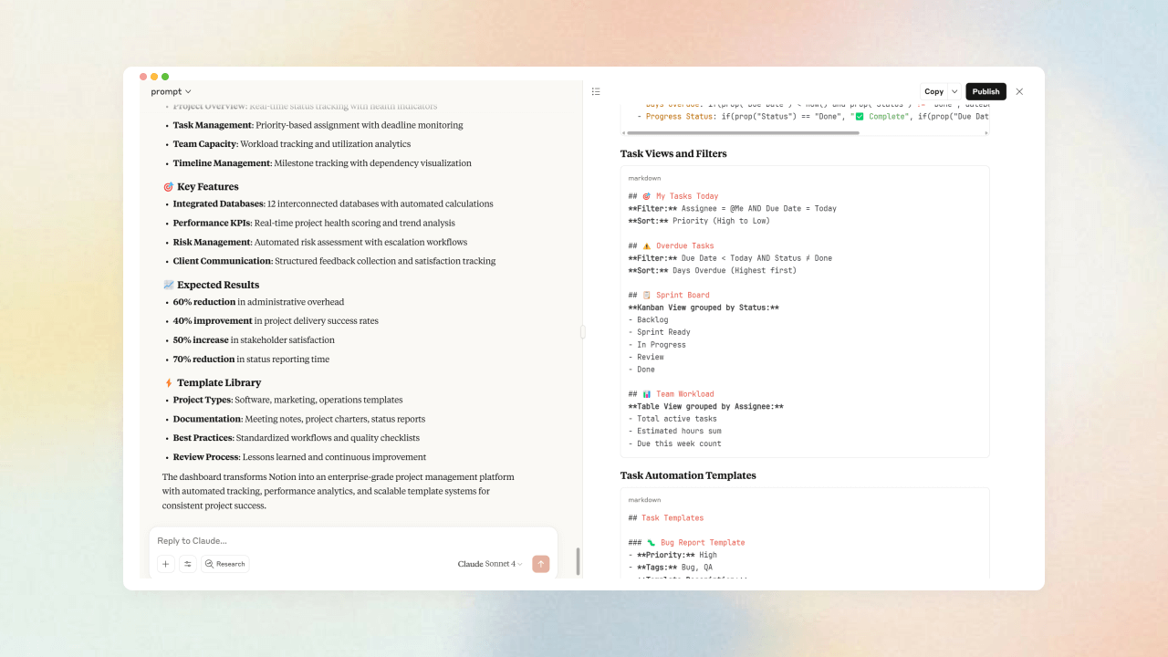The height and width of the screenshot is (657, 1168).
Task: Send message with the arrow button
Action: pyautogui.click(x=541, y=564)
